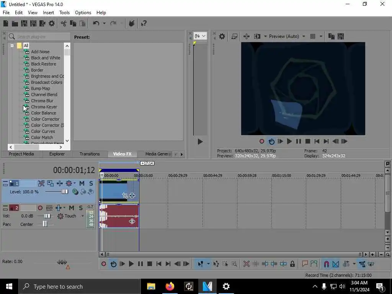Open split screen view dropdown arrow
This screenshot has height=294, width=392.
click(x=265, y=36)
